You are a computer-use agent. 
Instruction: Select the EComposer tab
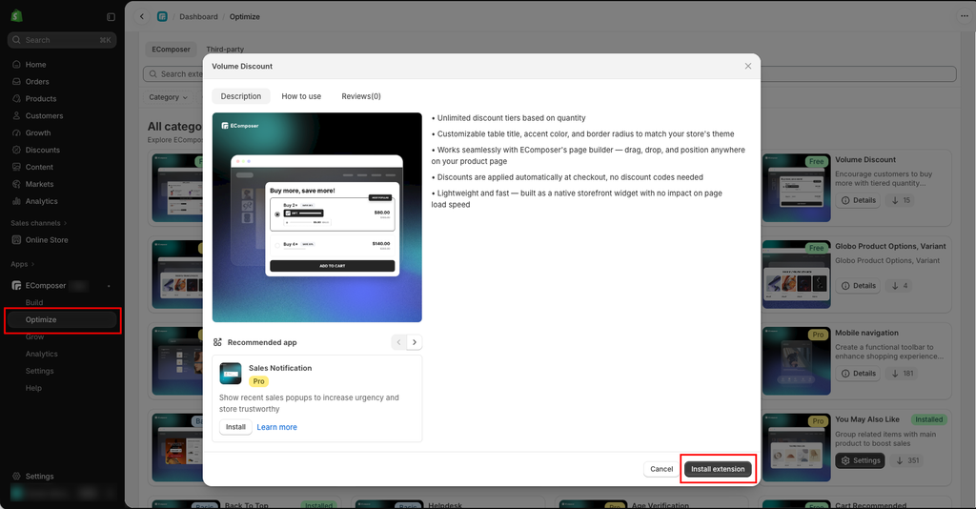coord(172,50)
